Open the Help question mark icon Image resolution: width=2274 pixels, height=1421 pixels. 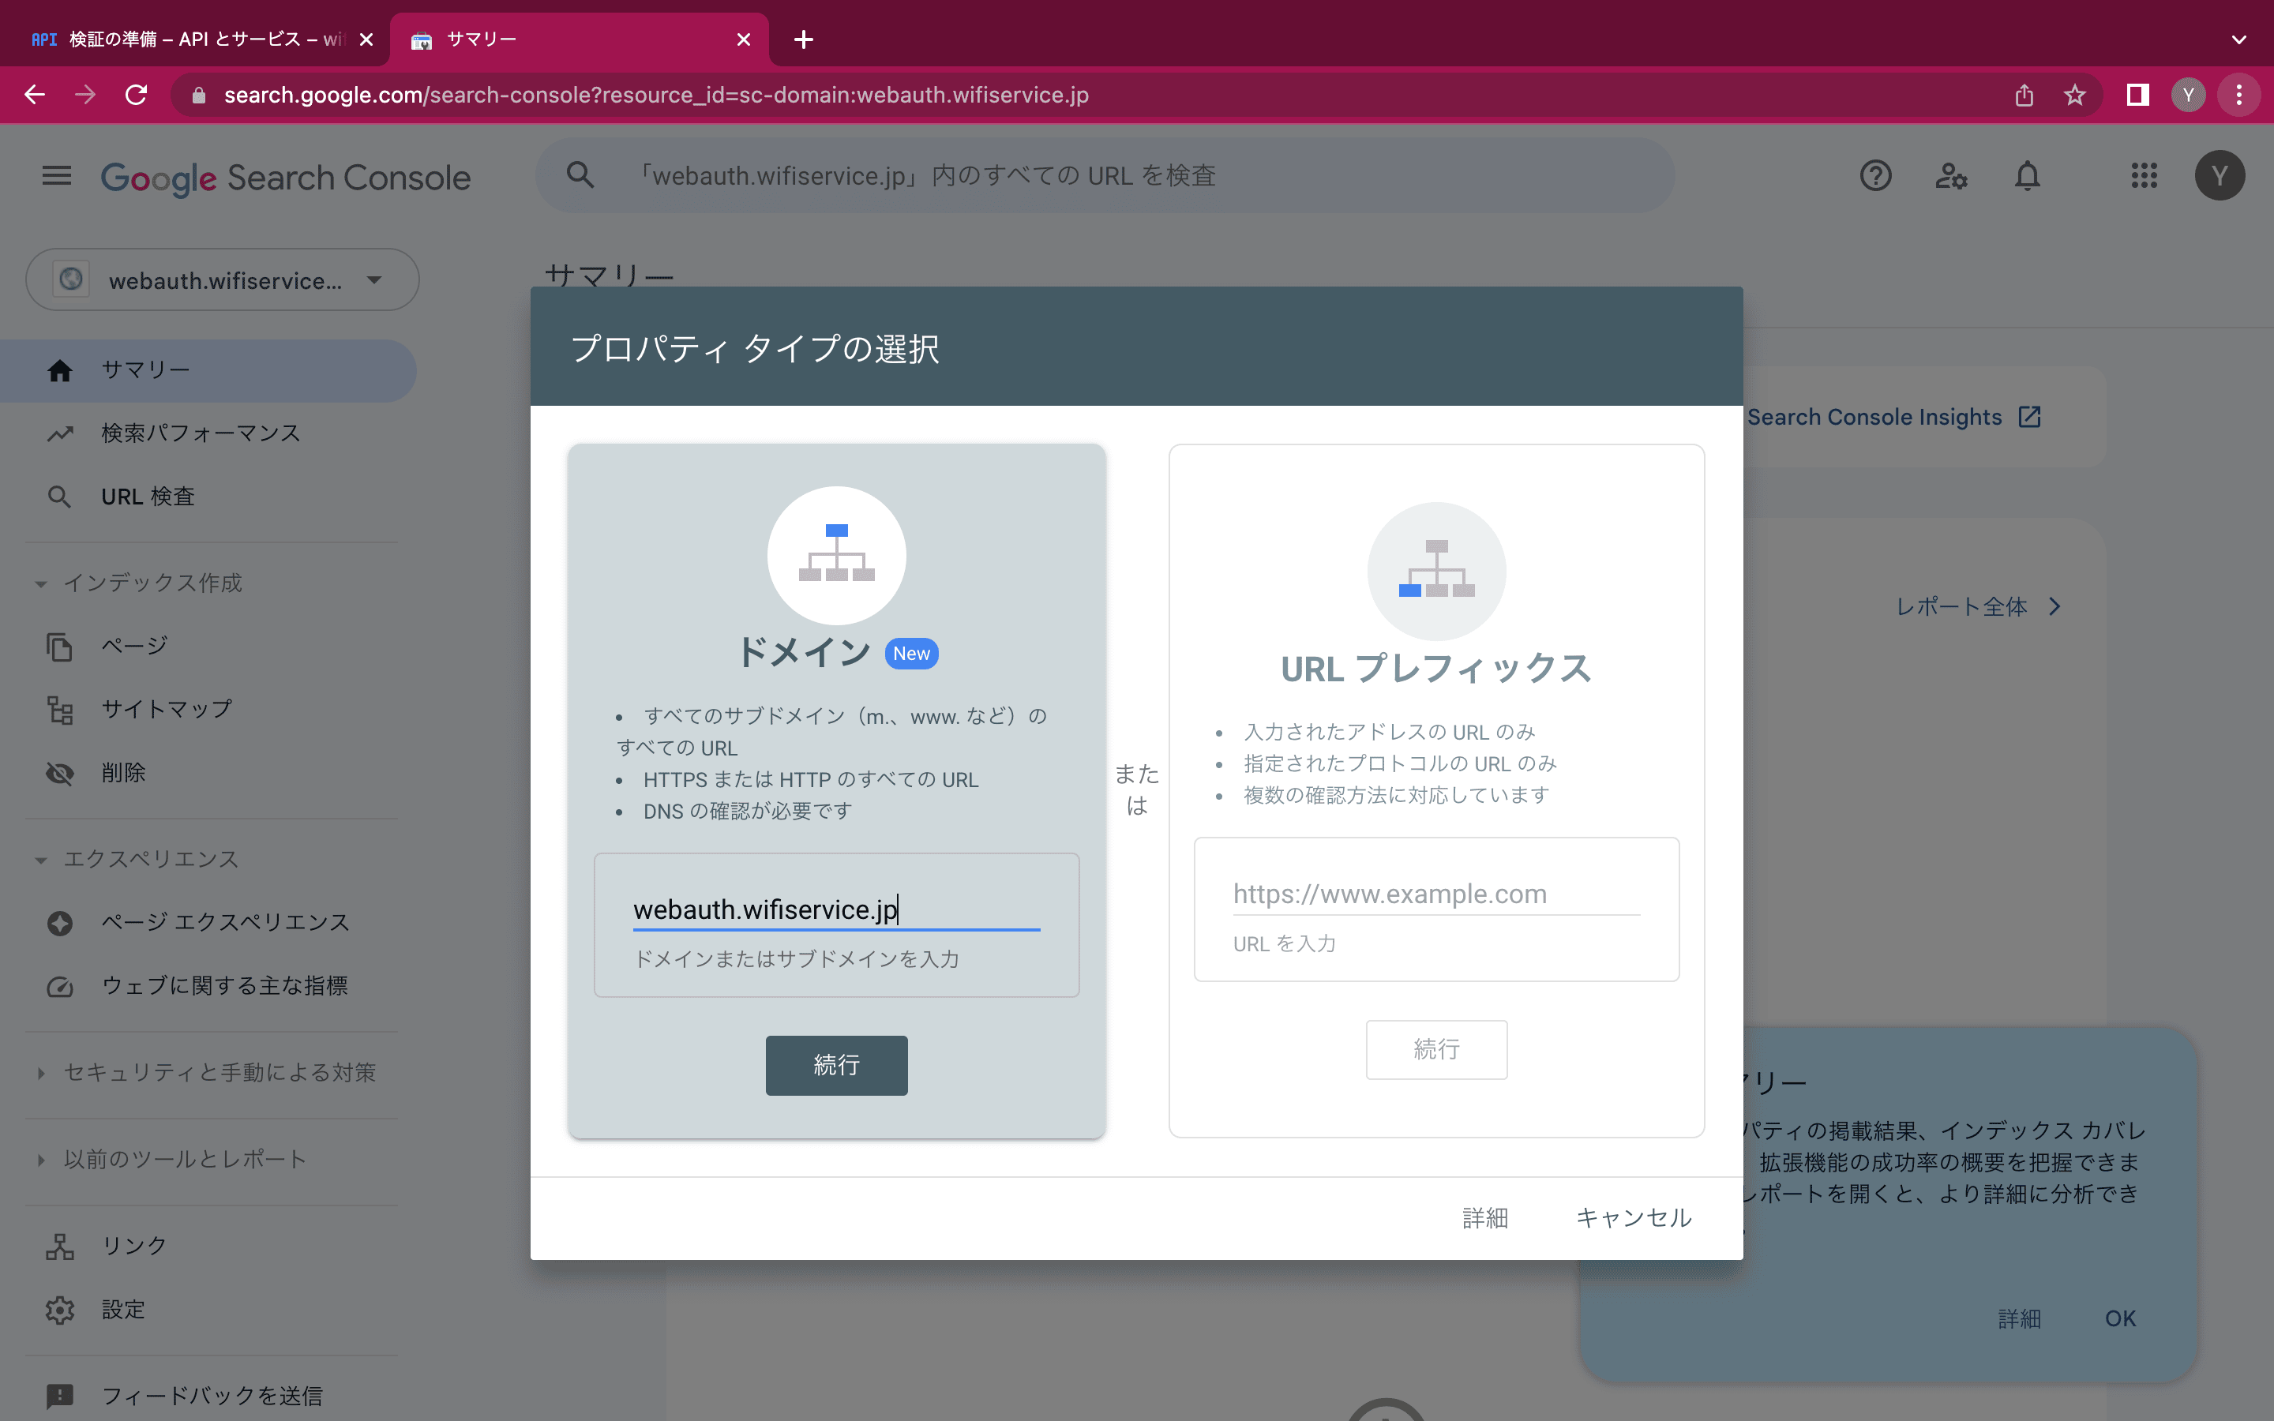(1874, 176)
